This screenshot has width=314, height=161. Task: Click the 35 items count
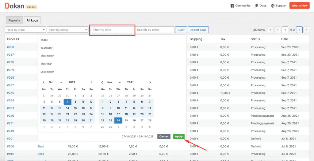259,30
